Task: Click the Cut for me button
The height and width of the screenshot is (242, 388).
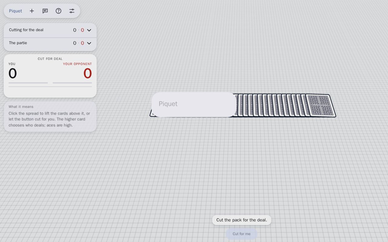Action: pyautogui.click(x=242, y=234)
